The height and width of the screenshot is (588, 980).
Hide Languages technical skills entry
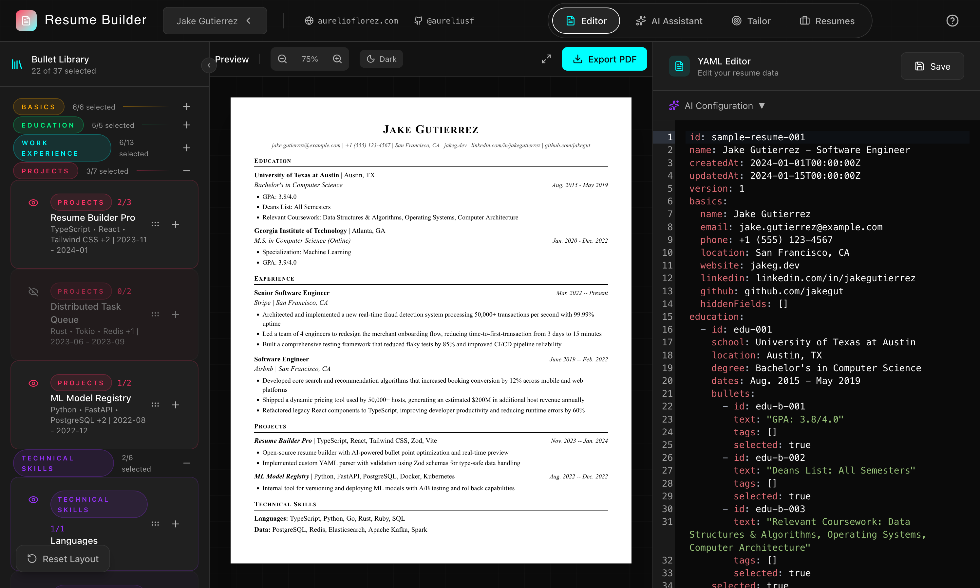coord(33,500)
